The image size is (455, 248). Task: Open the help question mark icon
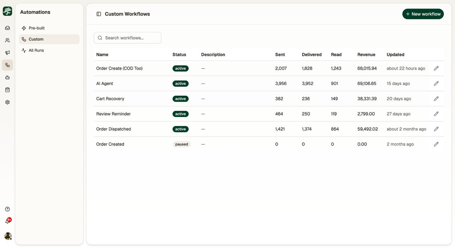click(7, 209)
